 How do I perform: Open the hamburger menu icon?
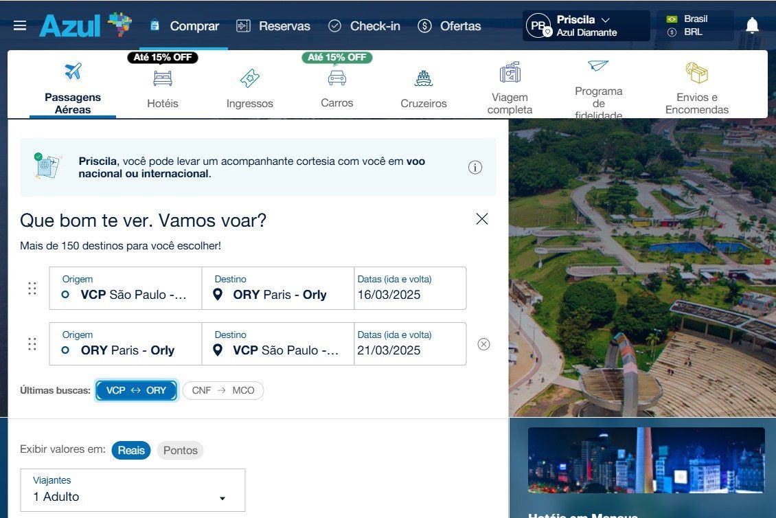(20, 26)
